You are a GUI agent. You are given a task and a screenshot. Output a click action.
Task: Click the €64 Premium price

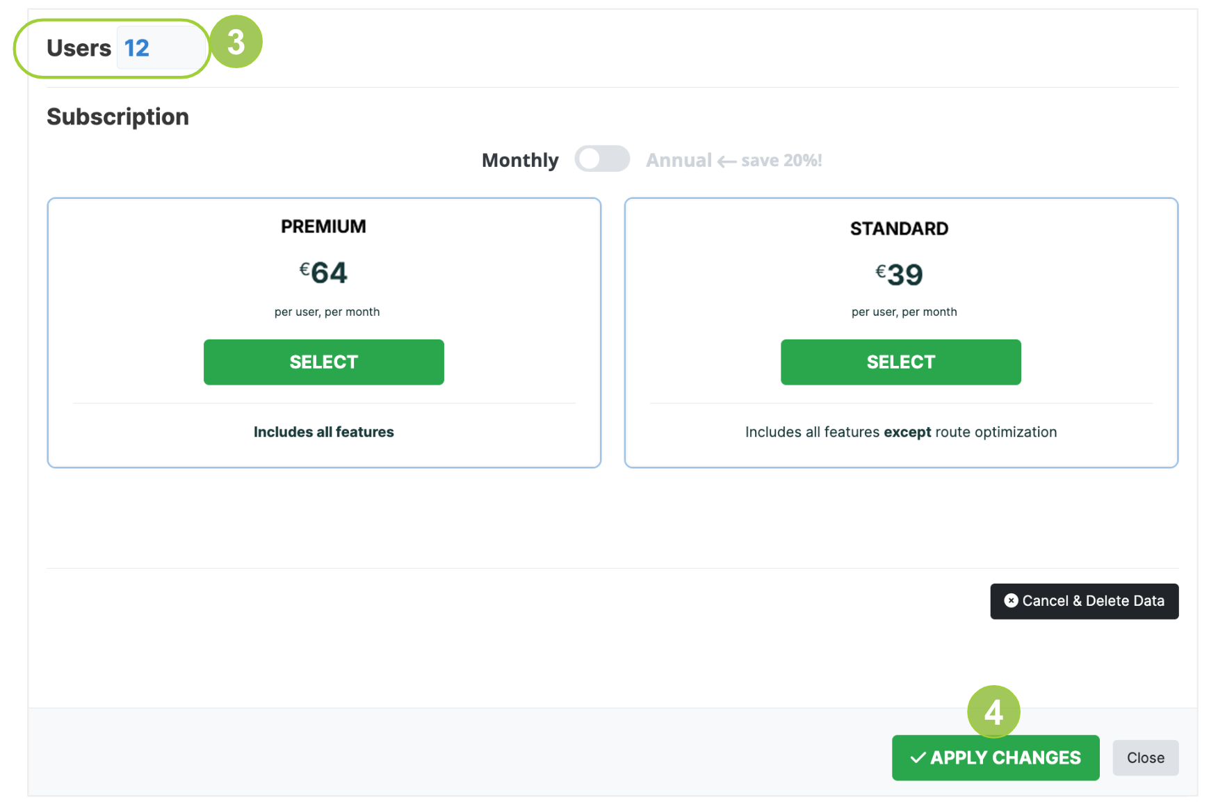[x=323, y=272]
